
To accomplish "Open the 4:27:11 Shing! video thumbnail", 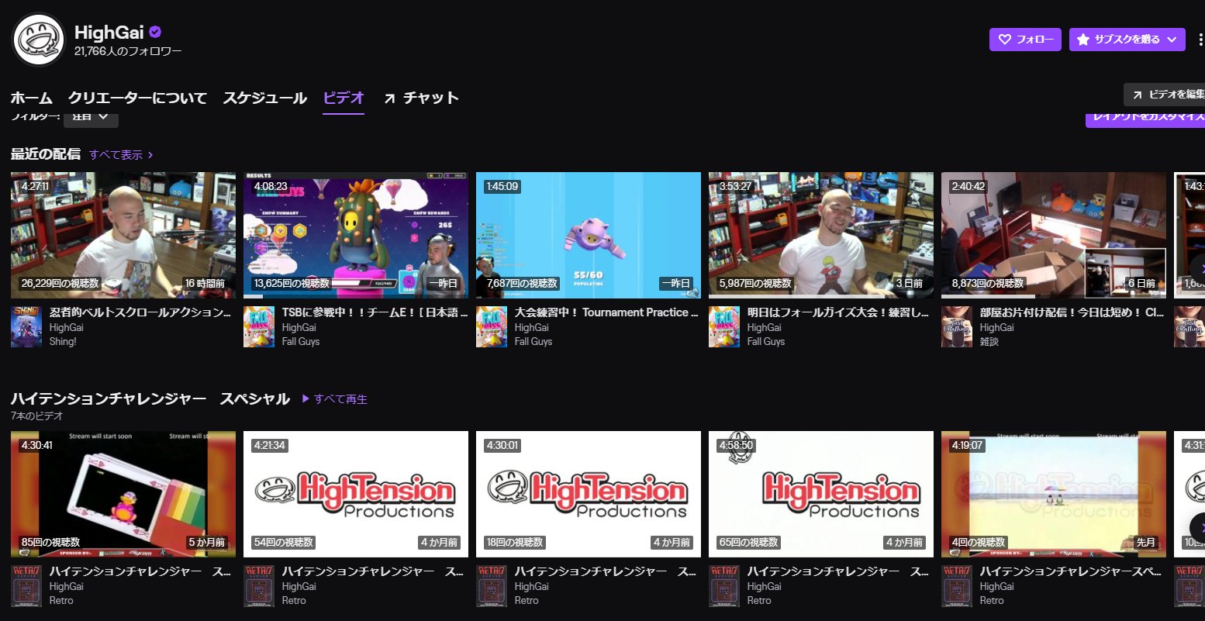I will [123, 235].
